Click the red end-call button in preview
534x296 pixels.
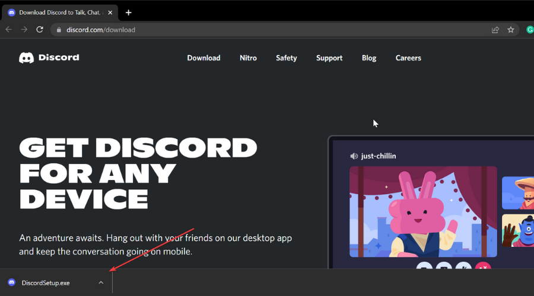click(x=483, y=265)
